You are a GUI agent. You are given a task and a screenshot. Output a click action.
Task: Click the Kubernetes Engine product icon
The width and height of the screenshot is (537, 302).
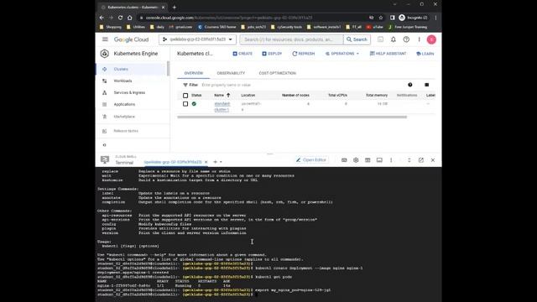(104, 54)
